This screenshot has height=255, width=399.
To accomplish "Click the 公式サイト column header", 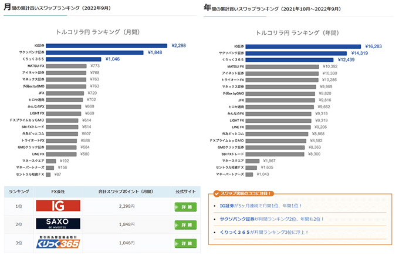I will tap(186, 192).
